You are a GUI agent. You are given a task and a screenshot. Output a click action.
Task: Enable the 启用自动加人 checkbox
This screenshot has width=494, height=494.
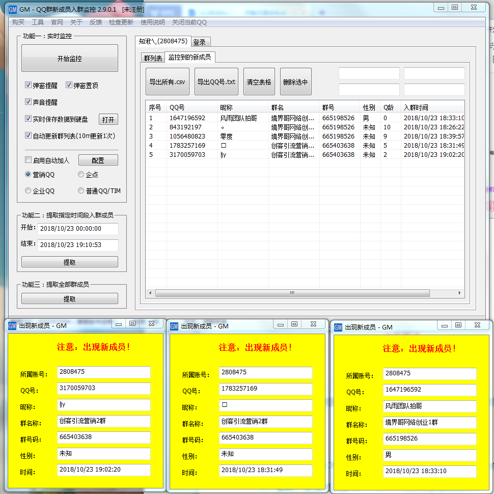click(x=29, y=160)
